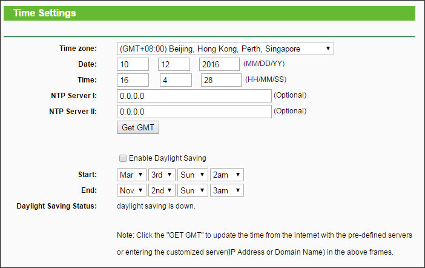Click the Get GMT button
This screenshot has height=268, width=425.
pyautogui.click(x=138, y=127)
